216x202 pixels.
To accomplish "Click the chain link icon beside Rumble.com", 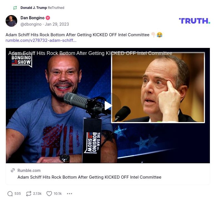I will click(13, 171).
